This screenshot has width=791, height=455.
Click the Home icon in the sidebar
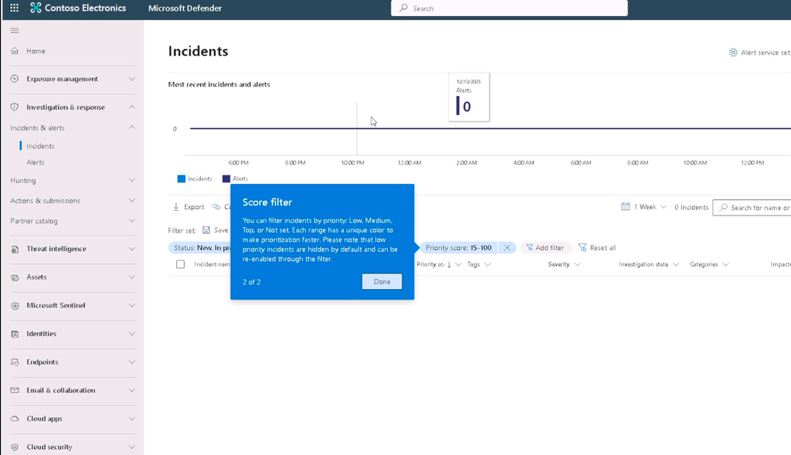(x=15, y=51)
